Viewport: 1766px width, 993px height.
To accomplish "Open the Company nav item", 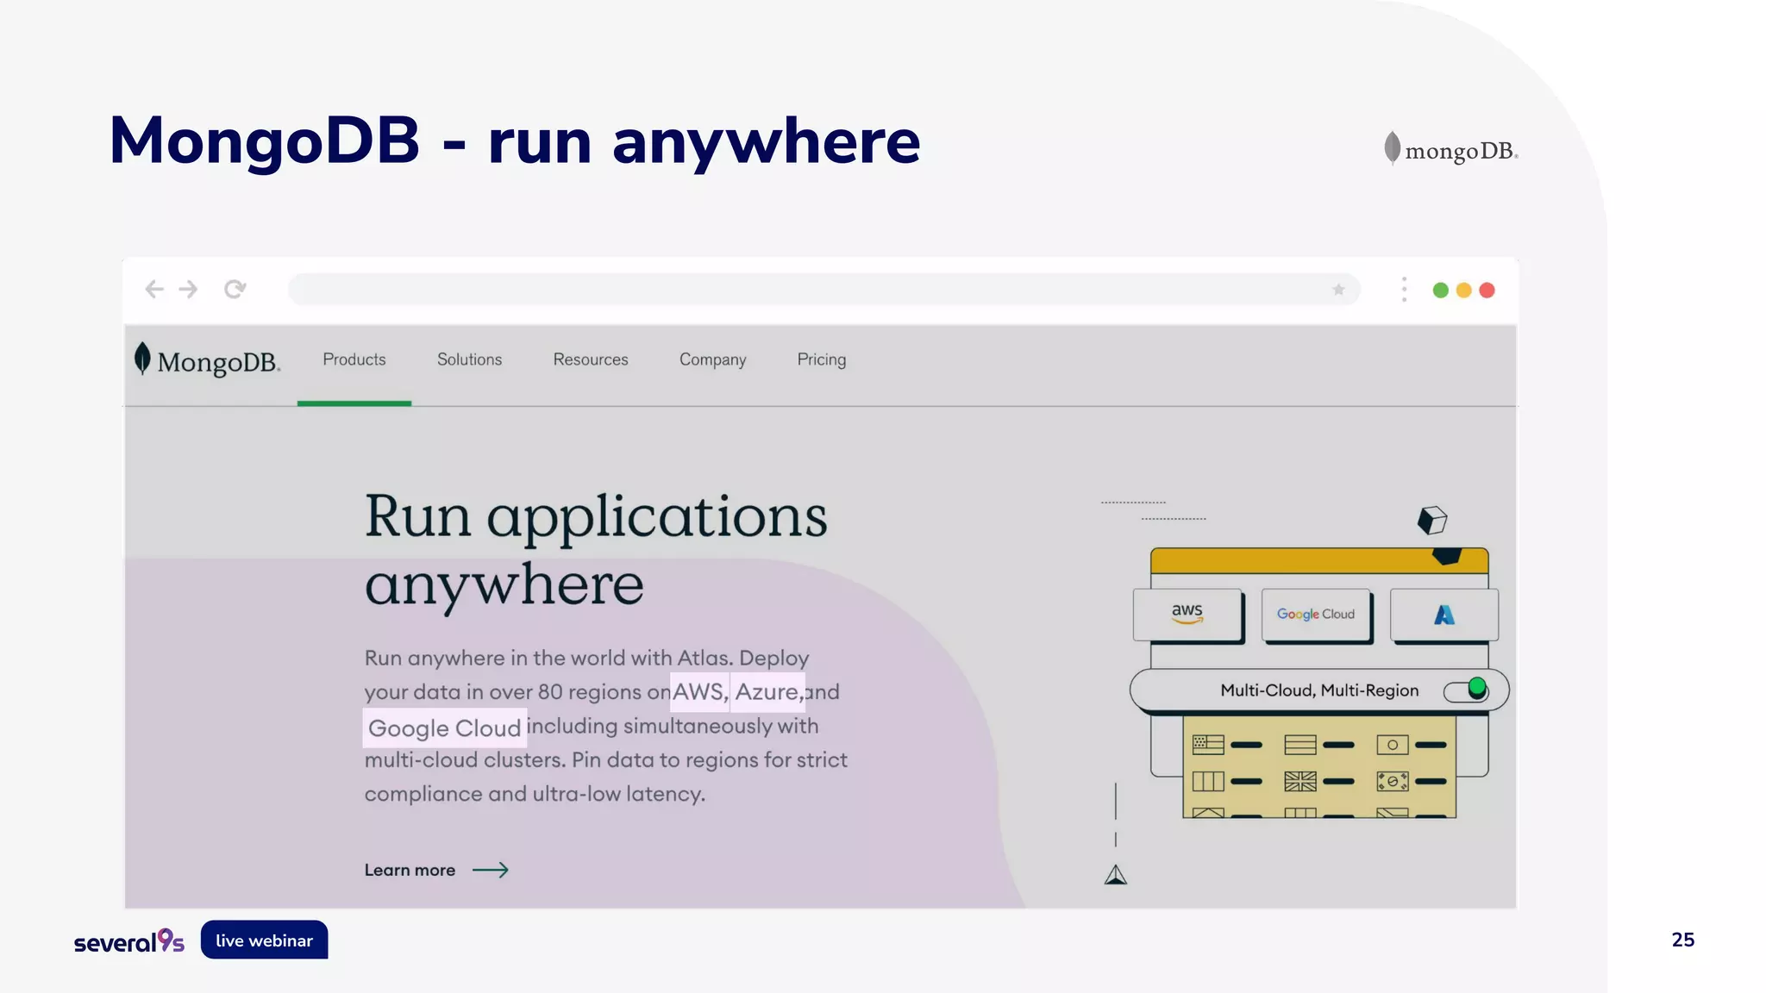I will 712,359.
